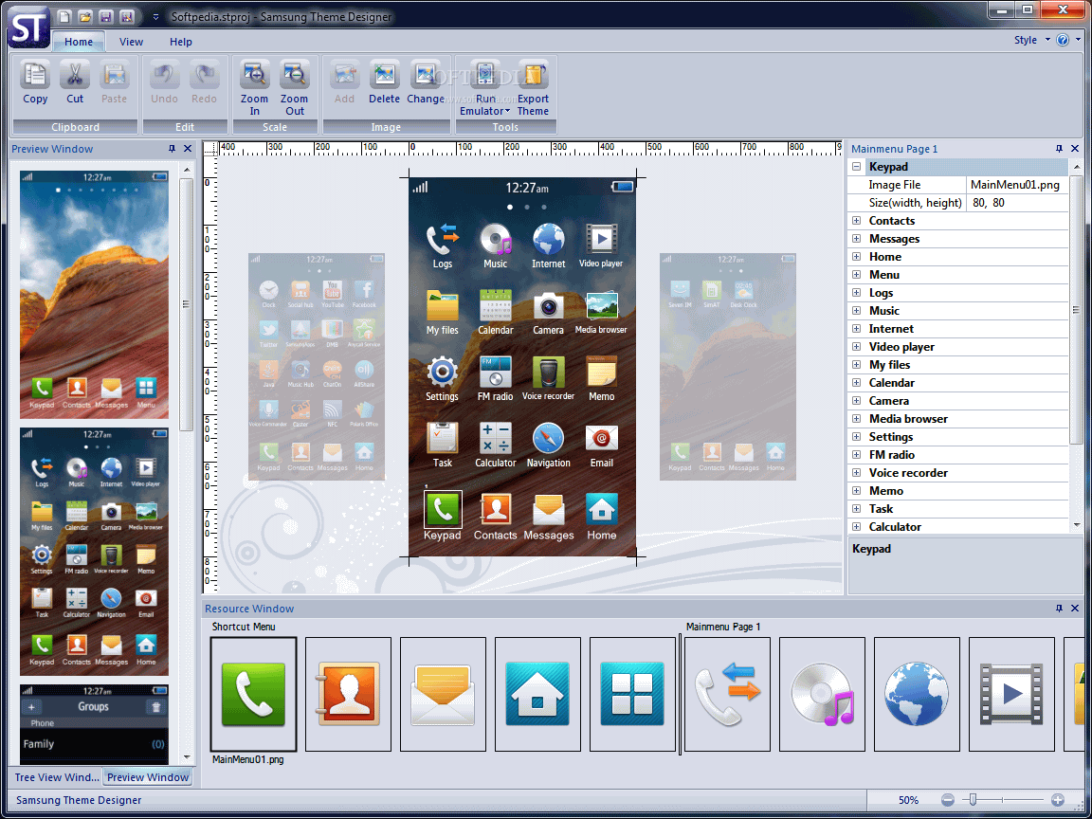Click the properties panel scroll down arrow
This screenshot has height=819, width=1092.
pyautogui.click(x=1077, y=525)
